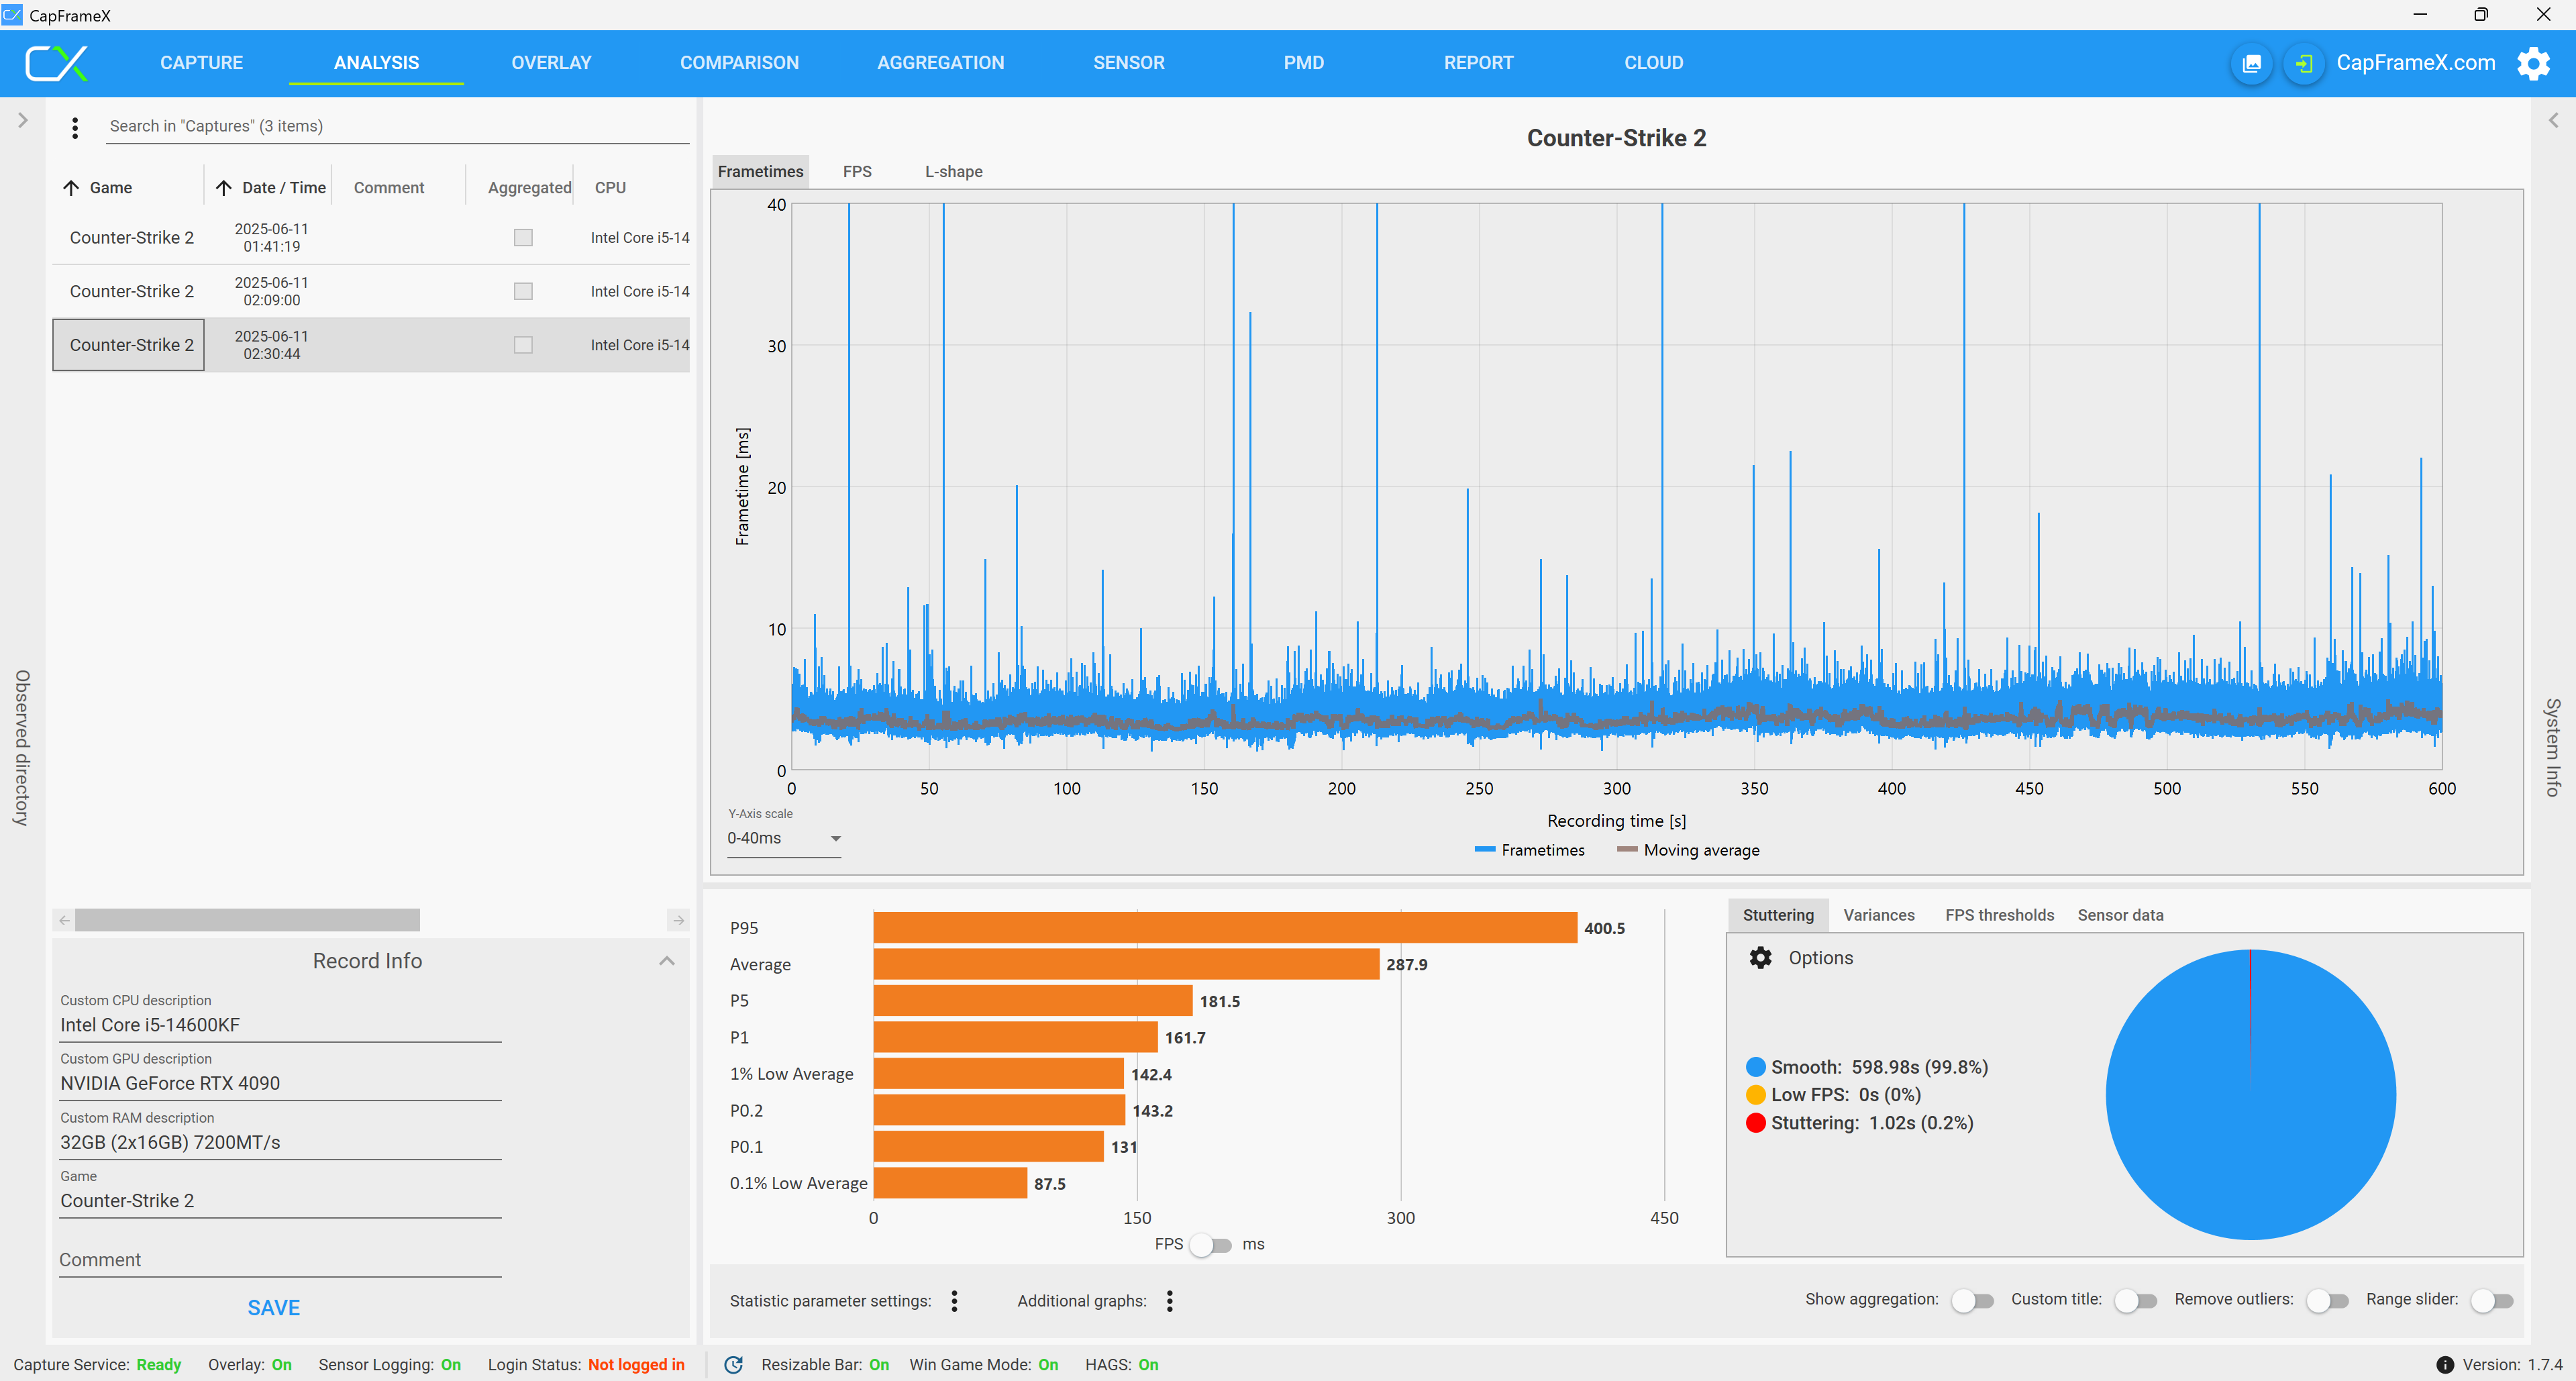The height and width of the screenshot is (1381, 2576).
Task: Switch to the CAPTURE tab
Action: [x=201, y=63]
